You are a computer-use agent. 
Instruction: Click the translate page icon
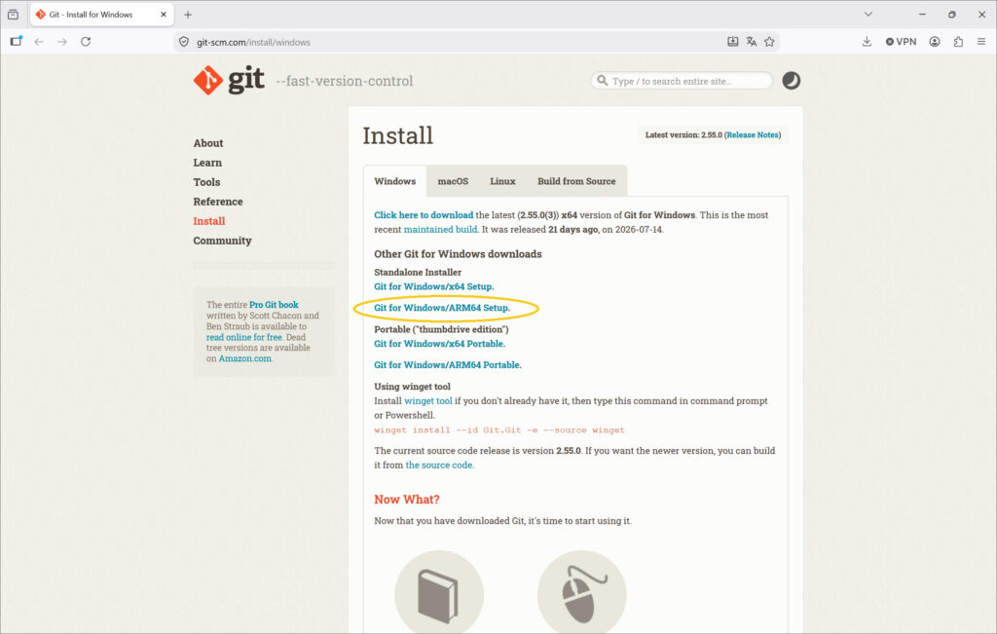click(x=752, y=42)
